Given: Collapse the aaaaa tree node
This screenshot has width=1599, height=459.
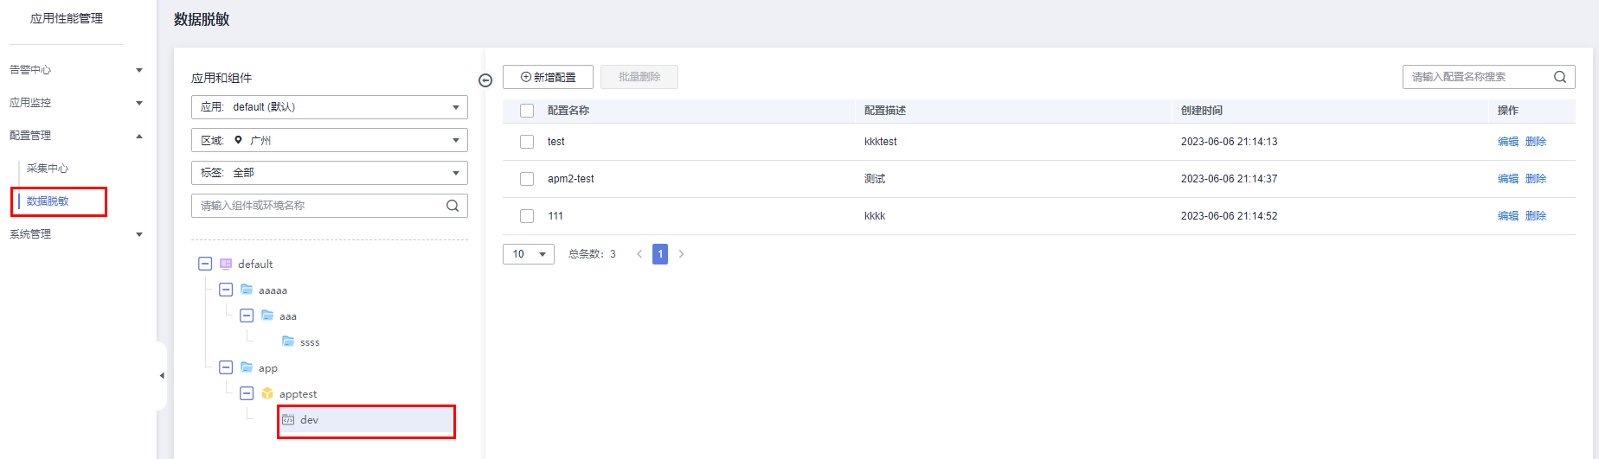Looking at the screenshot, I should (226, 290).
